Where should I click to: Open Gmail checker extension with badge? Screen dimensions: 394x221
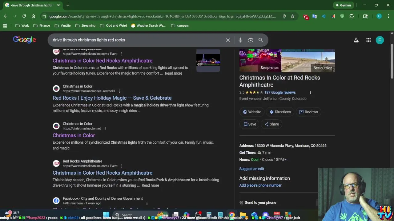306,17
